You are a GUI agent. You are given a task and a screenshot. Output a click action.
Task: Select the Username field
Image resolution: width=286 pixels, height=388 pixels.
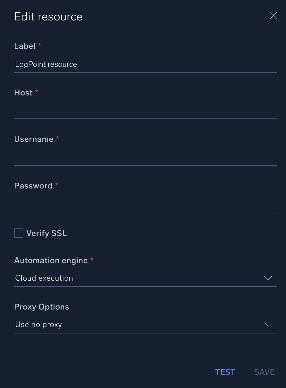[146, 158]
